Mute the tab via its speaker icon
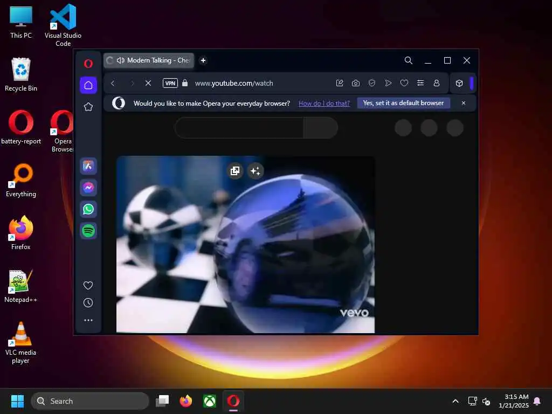This screenshot has height=414, width=552. pos(121,60)
